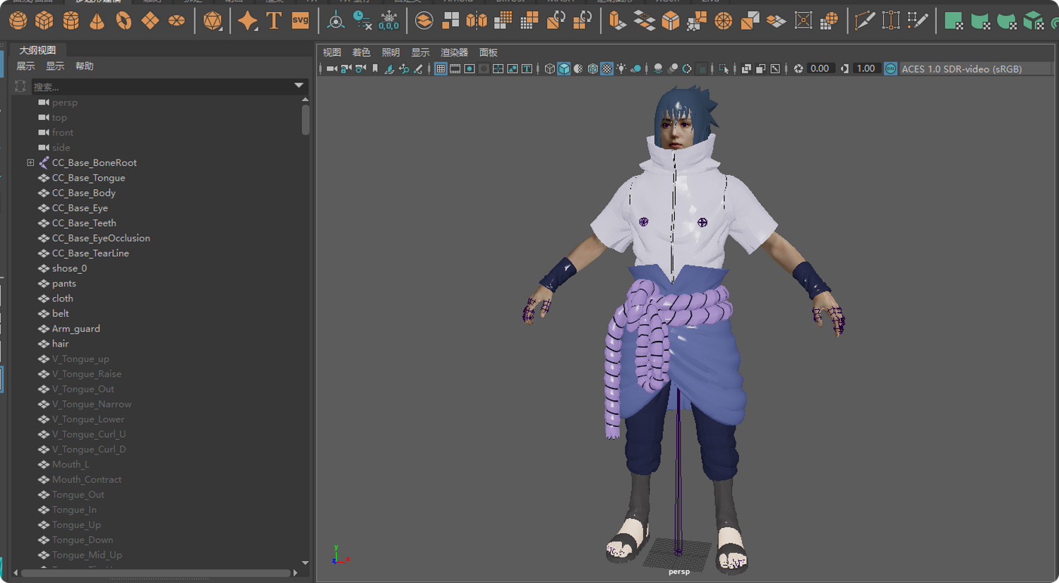Viewport: 1059px width, 583px height.
Task: Toggle the color management ON button
Action: (891, 68)
